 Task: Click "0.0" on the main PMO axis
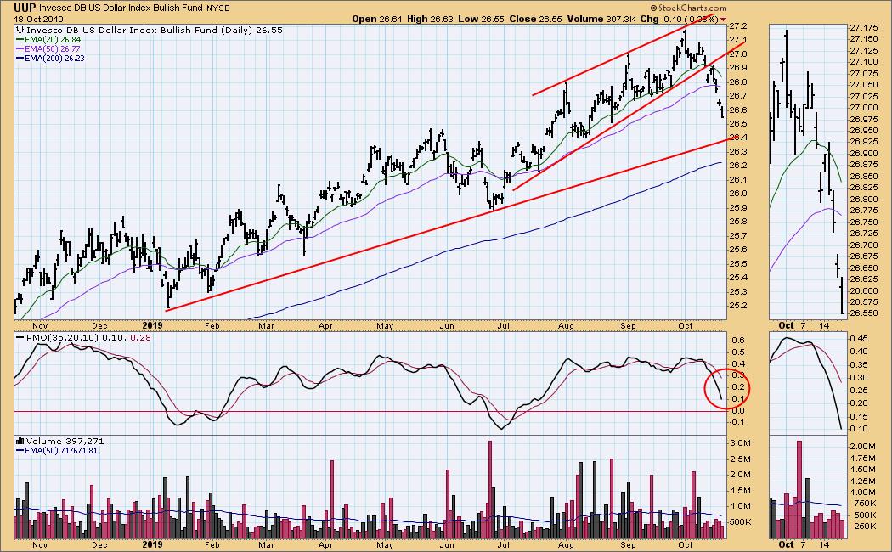click(738, 410)
